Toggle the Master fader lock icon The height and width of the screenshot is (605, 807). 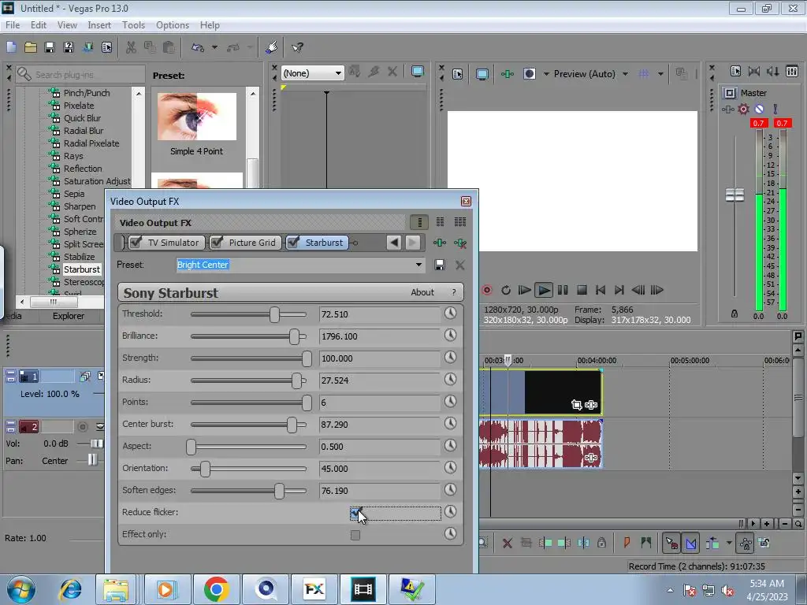[x=734, y=314]
